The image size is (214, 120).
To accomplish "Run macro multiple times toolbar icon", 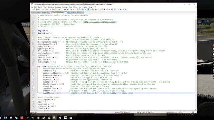I will click(112, 10).
